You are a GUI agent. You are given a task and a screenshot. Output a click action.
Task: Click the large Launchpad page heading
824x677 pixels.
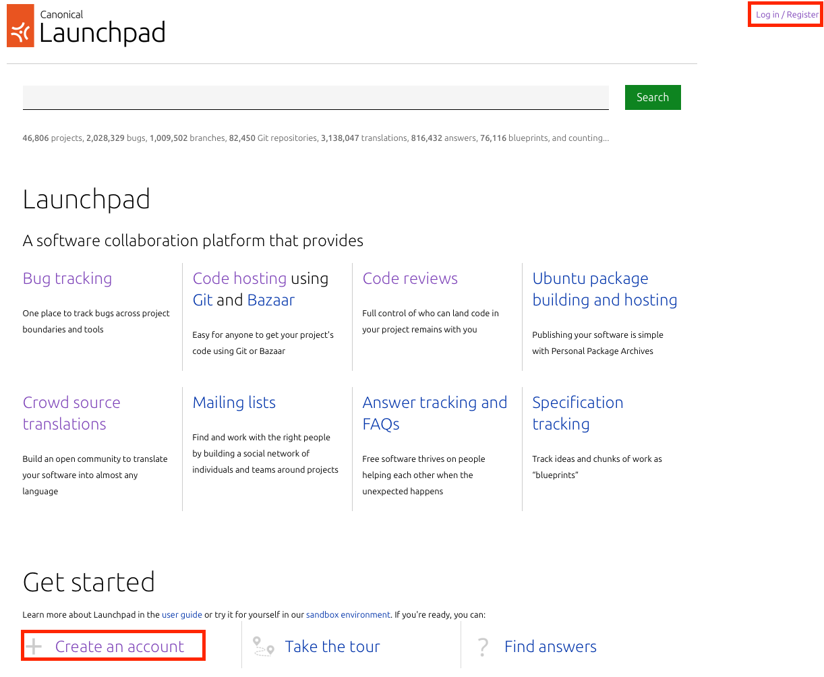(86, 200)
